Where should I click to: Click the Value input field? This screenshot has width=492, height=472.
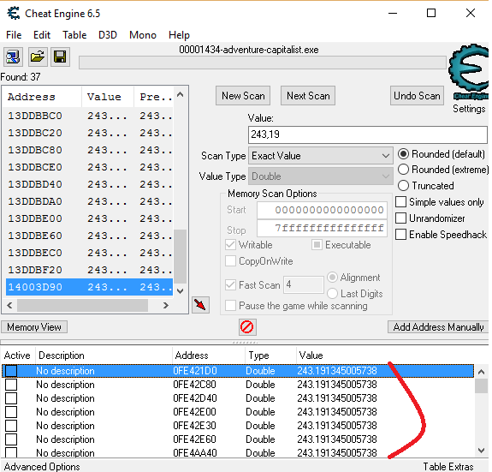point(367,134)
